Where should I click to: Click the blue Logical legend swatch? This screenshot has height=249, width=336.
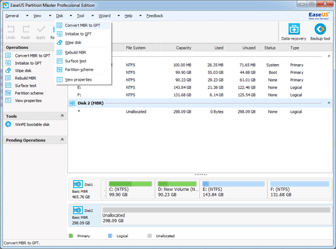(110, 236)
